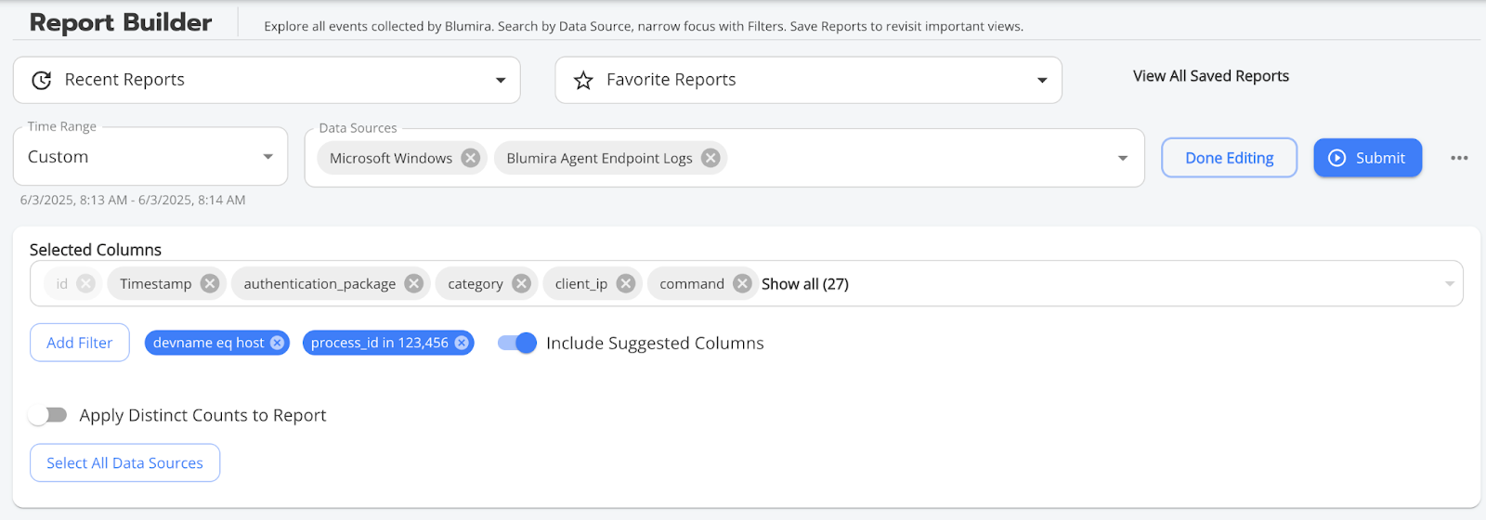Remove the Timestamp column chip
Image resolution: width=1486 pixels, height=520 pixels.
click(210, 284)
